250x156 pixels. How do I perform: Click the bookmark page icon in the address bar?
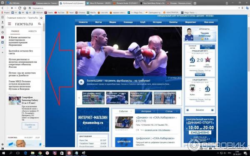tap(242, 8)
